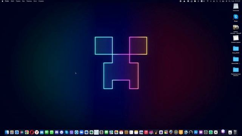
Task: Click the Wi-Fi status icon
Action: (208, 1)
